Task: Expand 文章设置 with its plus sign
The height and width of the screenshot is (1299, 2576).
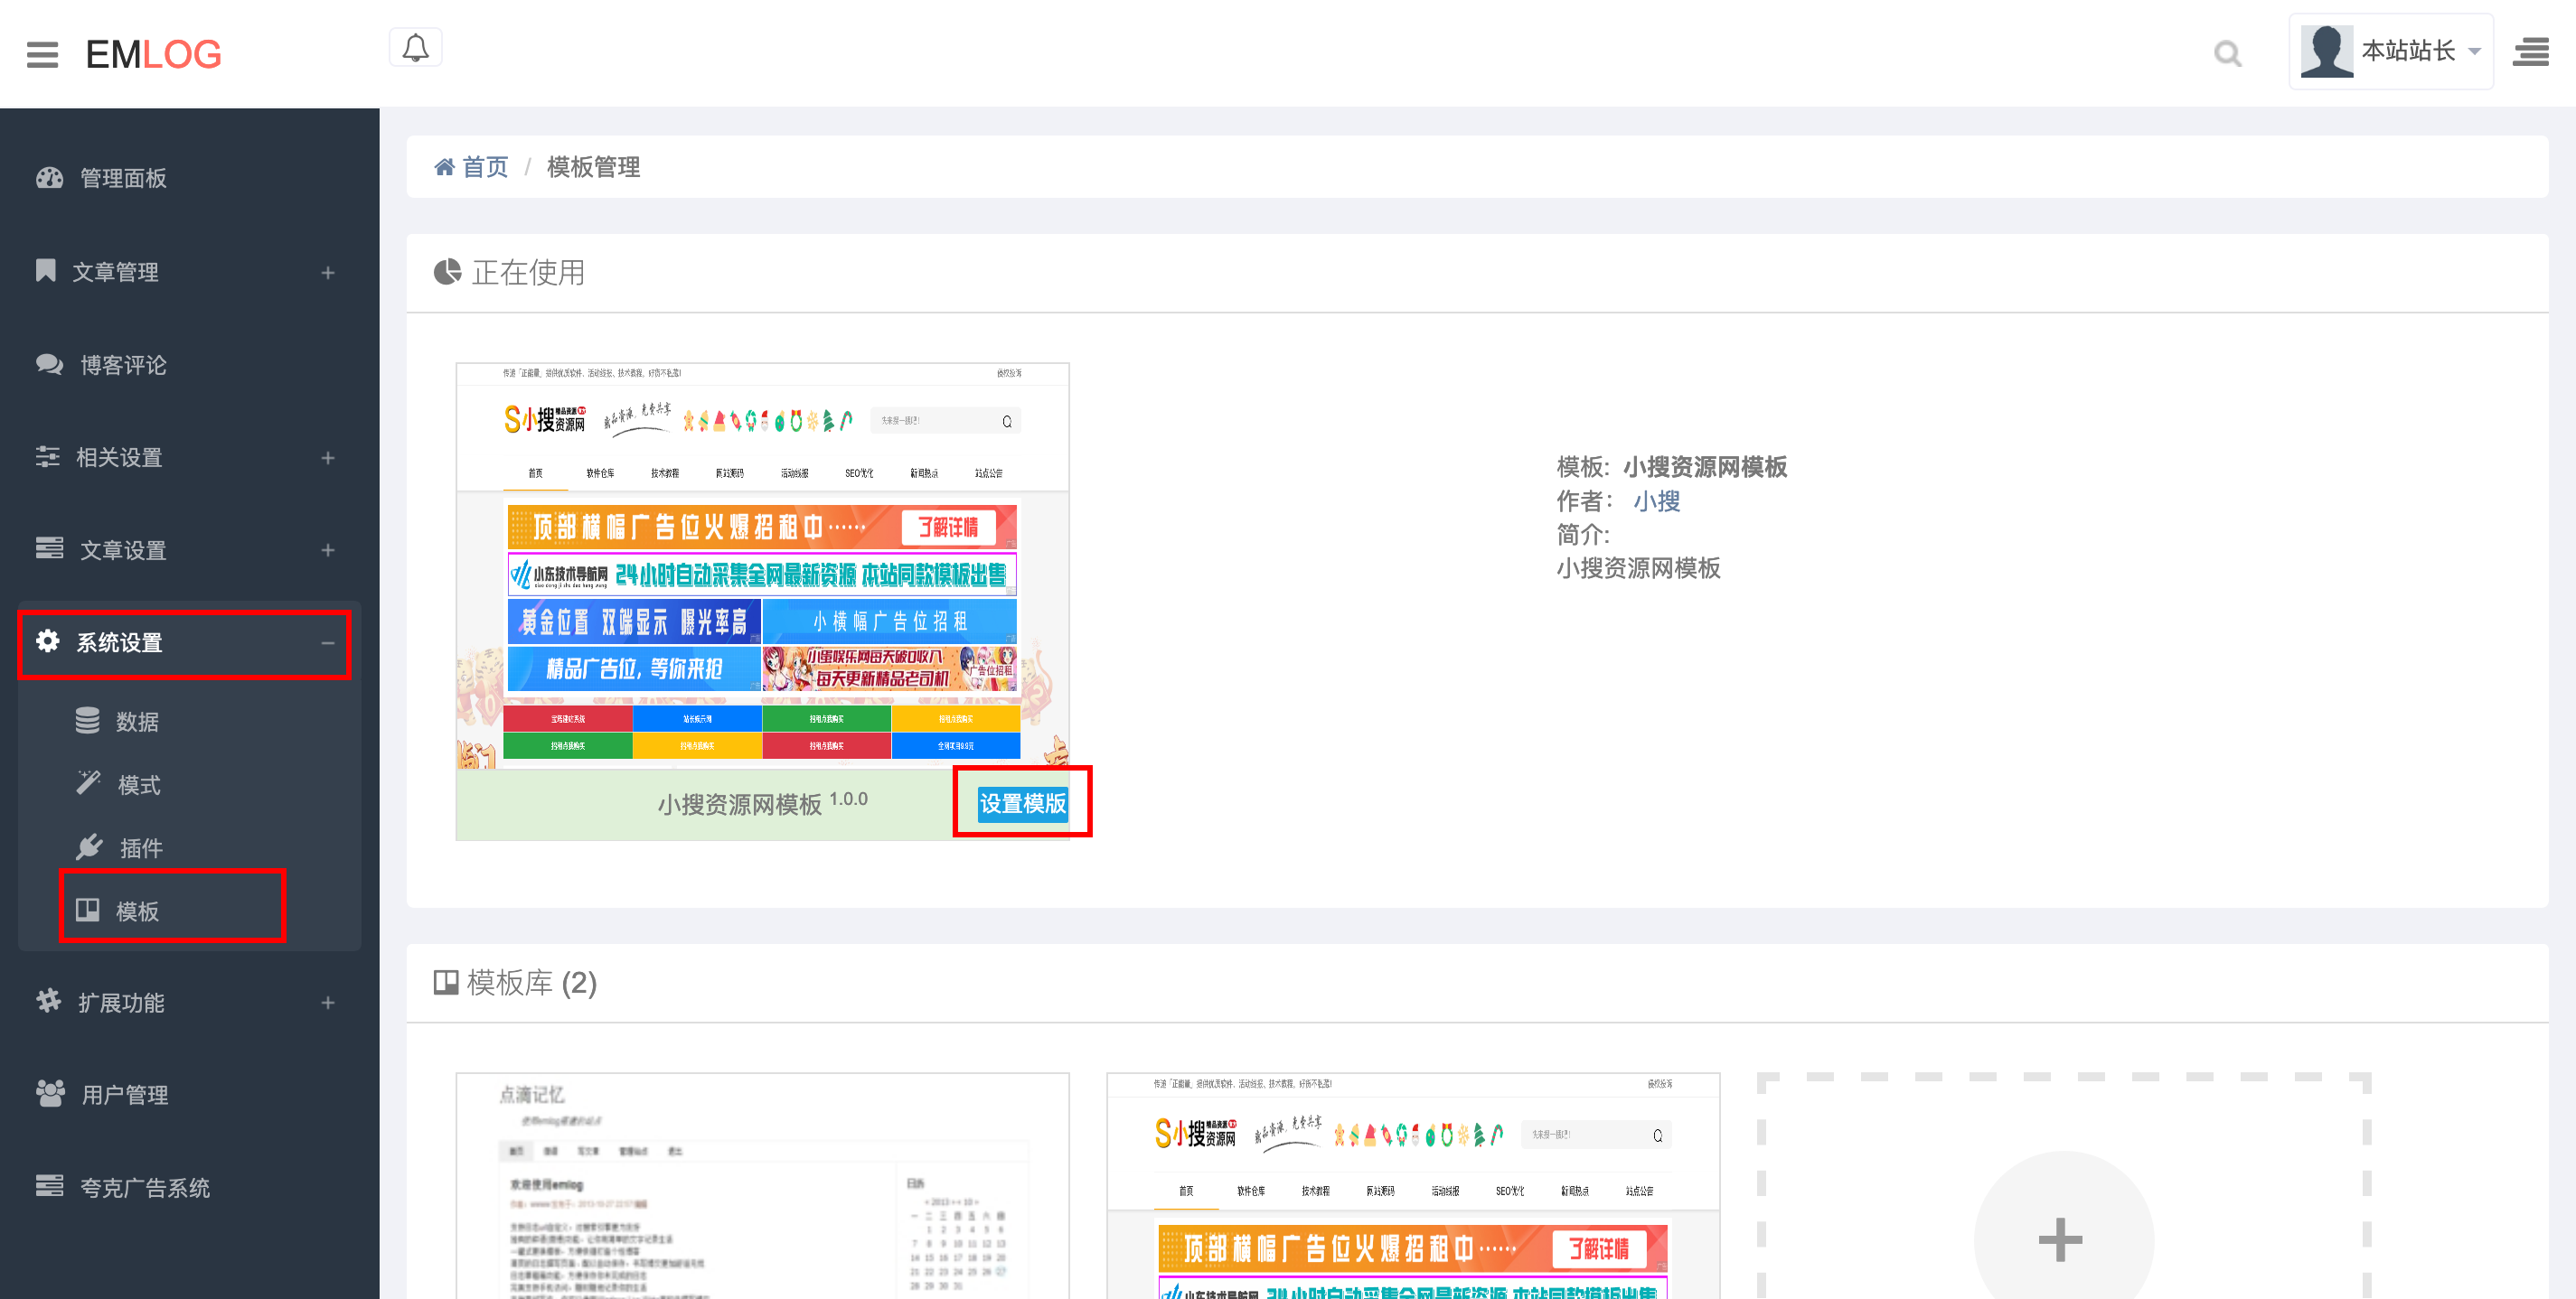Action: point(328,549)
